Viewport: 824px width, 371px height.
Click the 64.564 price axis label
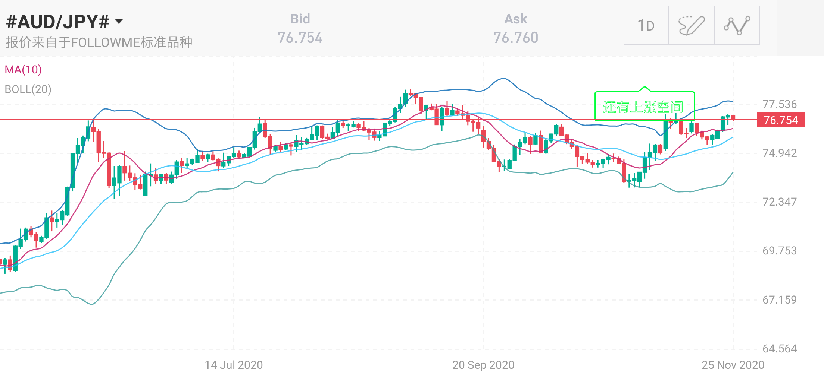pyautogui.click(x=780, y=349)
